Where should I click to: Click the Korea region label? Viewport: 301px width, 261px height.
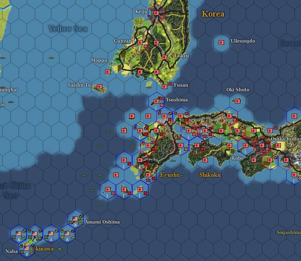pyautogui.click(x=213, y=14)
